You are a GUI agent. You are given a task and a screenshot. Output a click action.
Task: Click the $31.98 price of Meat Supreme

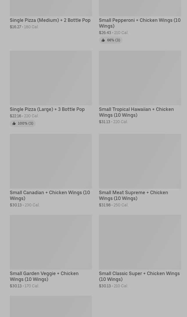[x=105, y=205]
